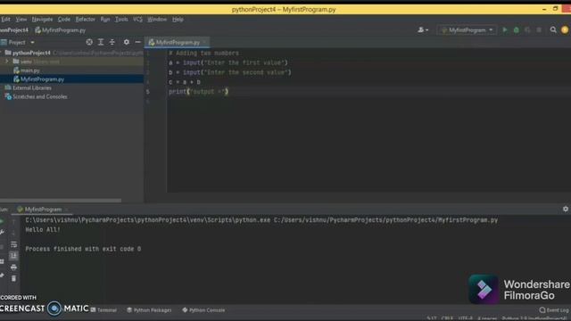The height and width of the screenshot is (321, 571).
Task: Select MyfirstProgram.py in the project tree
Action: [x=42, y=79]
